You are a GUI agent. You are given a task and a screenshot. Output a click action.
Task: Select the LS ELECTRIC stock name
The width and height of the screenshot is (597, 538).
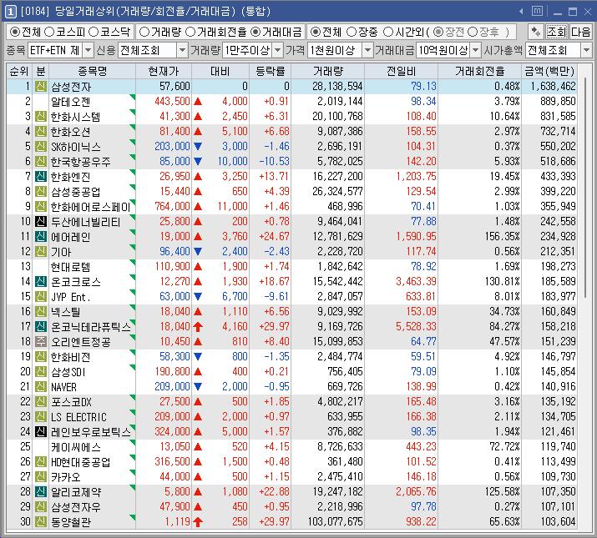coord(78,417)
